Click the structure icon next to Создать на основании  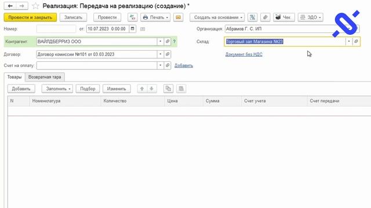(x=252, y=17)
